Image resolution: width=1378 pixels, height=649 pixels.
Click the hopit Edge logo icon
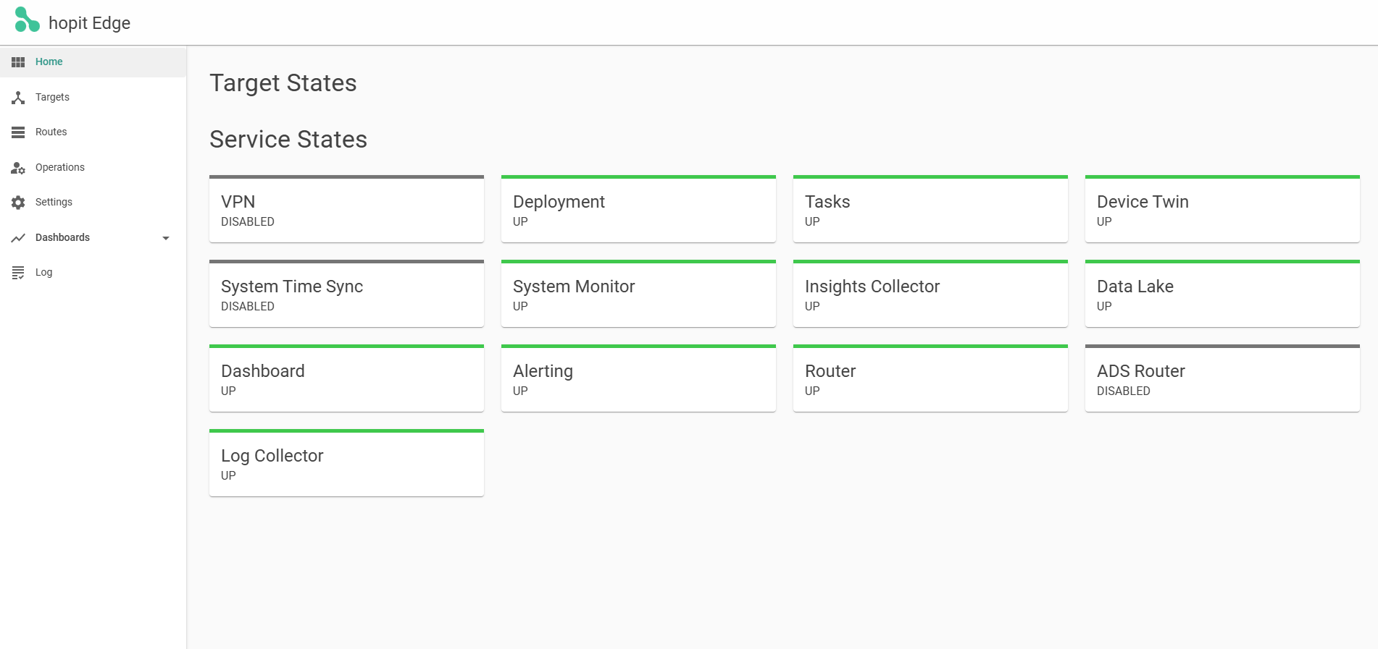click(x=27, y=20)
